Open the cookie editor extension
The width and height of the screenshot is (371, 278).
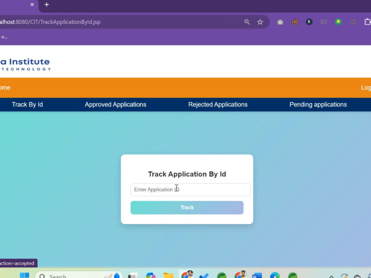coord(295,22)
